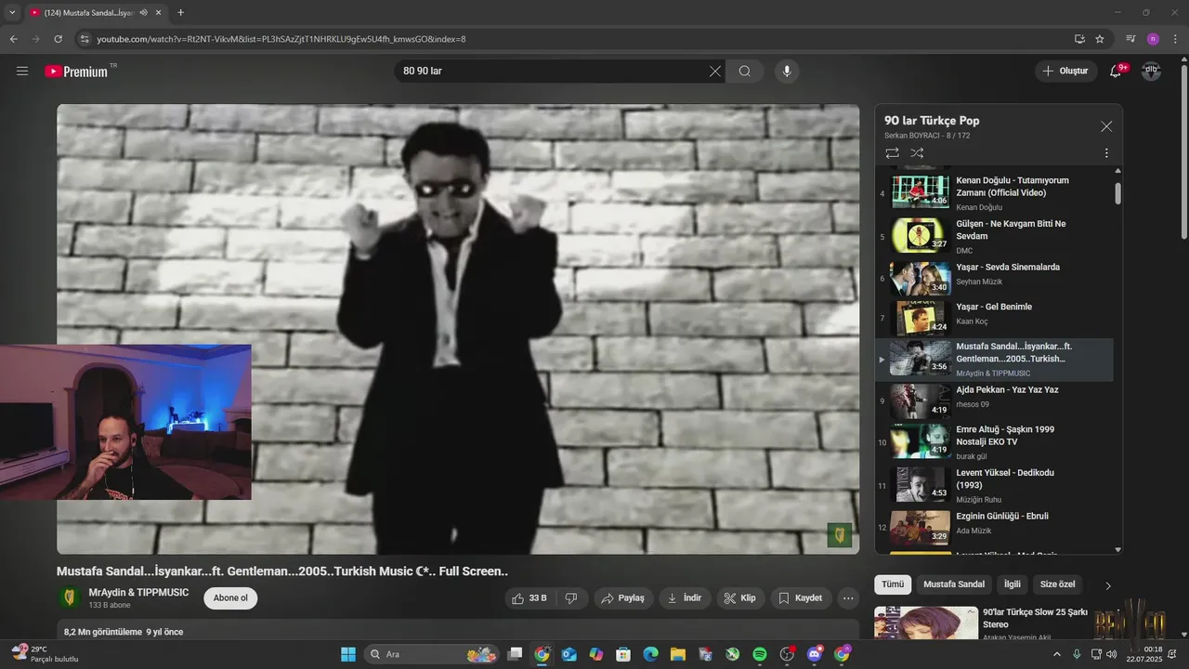Open more actions menu beside Kaydet
Viewport: 1189px width, 669px height.
click(x=848, y=597)
